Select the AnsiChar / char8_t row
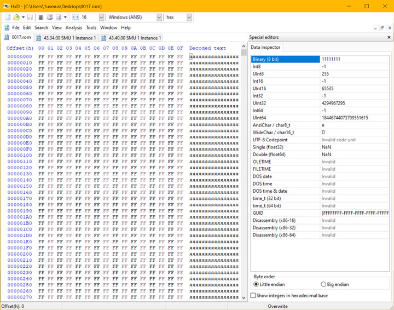The image size is (394, 310). point(320,125)
